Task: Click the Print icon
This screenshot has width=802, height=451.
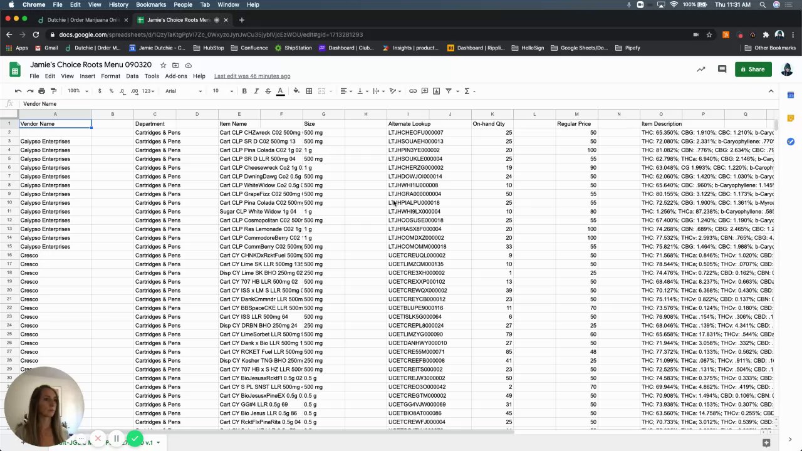Action: 41,91
